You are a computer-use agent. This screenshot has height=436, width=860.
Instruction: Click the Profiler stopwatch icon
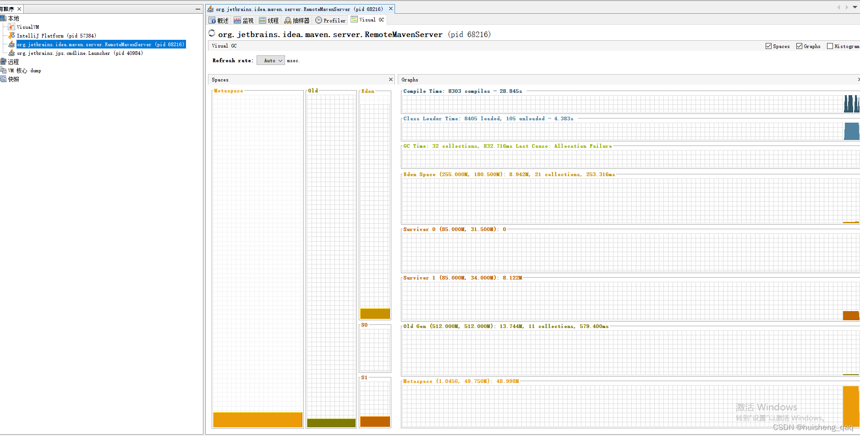tap(318, 20)
